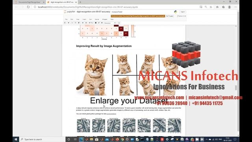The height and width of the screenshot is (142, 252).
Task: Open the Insert menu
Action: 84,19
